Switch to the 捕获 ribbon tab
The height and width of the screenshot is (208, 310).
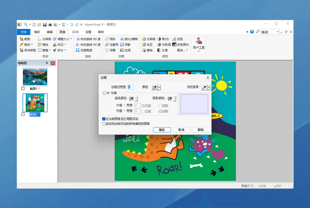pos(37,32)
